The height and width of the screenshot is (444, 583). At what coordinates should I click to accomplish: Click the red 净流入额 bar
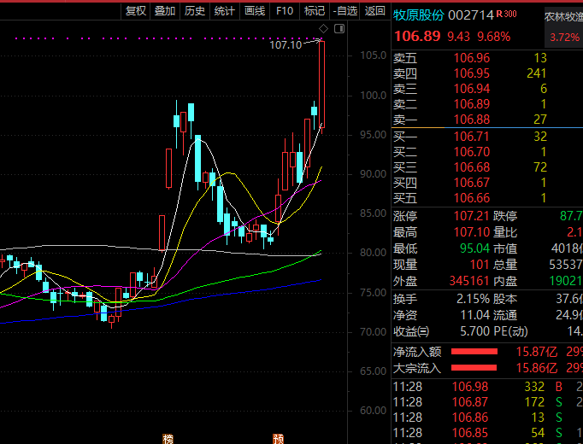point(474,351)
